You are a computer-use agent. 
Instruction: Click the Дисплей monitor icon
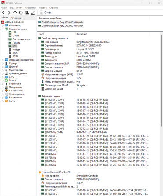(x=6, y=67)
